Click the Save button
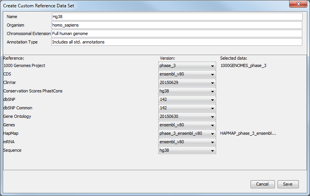The image size is (310, 196). pos(288,184)
